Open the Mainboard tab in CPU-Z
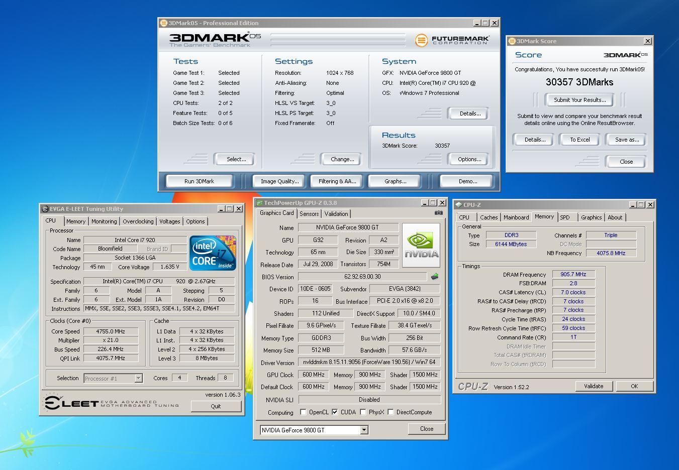This screenshot has height=470, width=679. (x=516, y=217)
